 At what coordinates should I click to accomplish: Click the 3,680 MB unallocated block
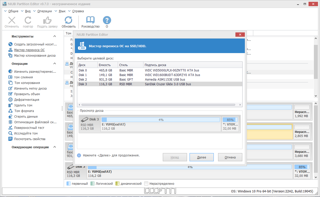tap(302, 151)
